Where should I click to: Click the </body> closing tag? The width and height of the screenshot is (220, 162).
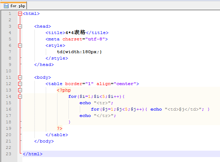click(44, 141)
